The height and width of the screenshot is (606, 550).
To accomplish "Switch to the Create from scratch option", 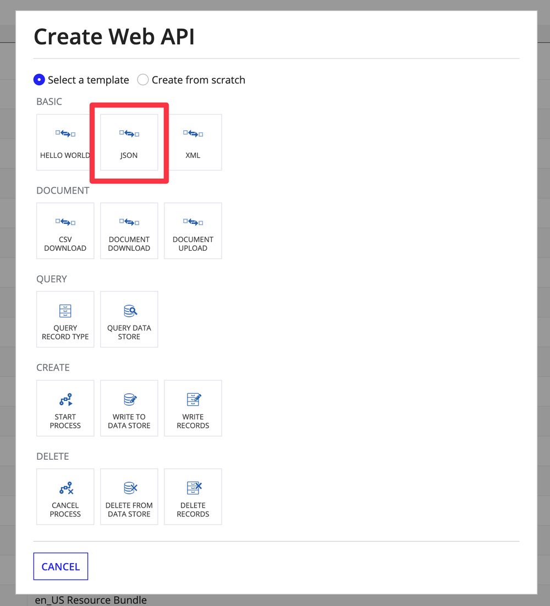I will 142,80.
